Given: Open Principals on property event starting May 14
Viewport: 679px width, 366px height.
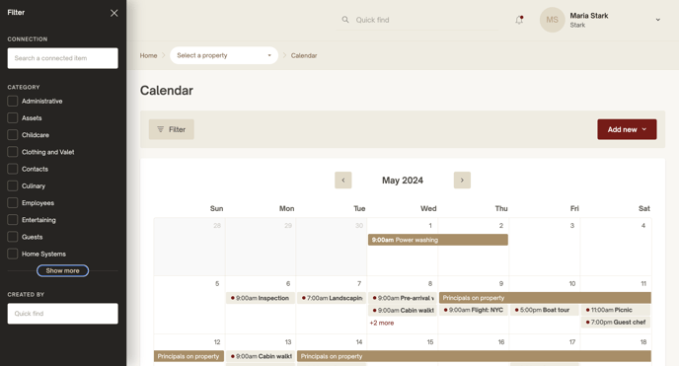Looking at the screenshot, I should tap(474, 356).
